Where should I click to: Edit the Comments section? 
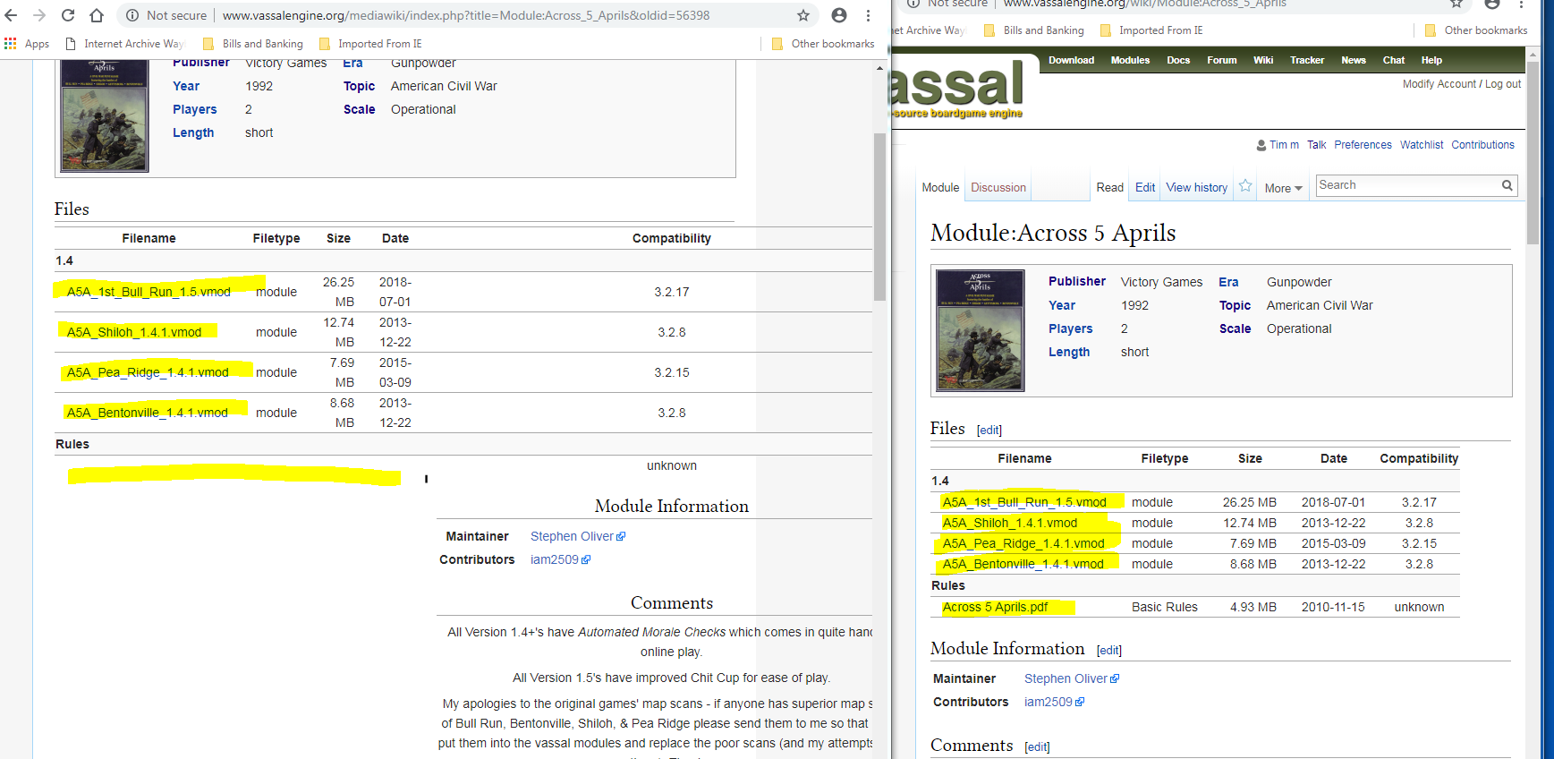(1037, 747)
